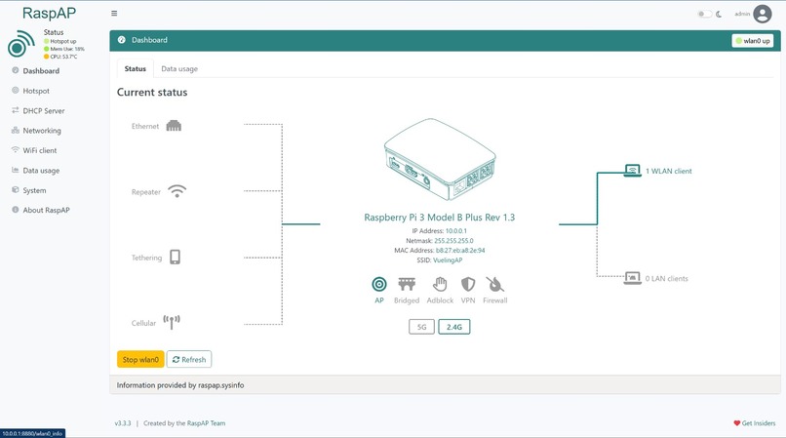Switch to the Data usage tab

[179, 68]
